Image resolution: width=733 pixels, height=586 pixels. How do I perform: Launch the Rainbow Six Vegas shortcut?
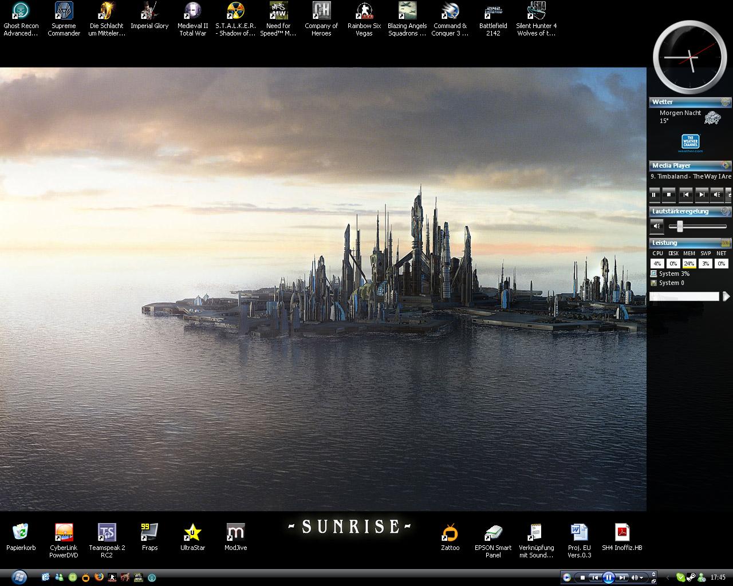tap(364, 19)
